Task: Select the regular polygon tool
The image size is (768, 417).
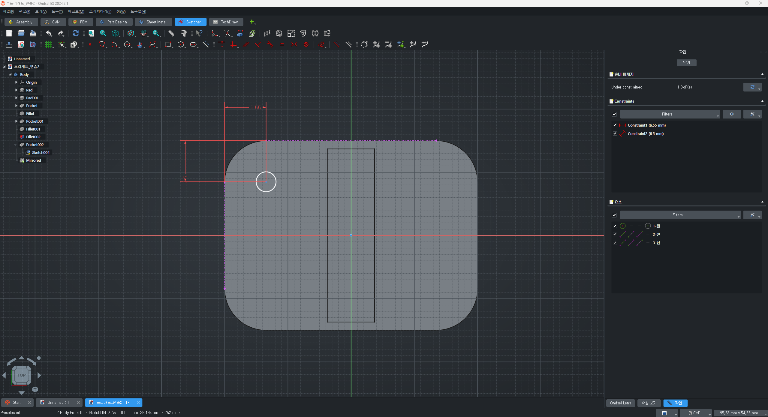Action: (x=180, y=45)
